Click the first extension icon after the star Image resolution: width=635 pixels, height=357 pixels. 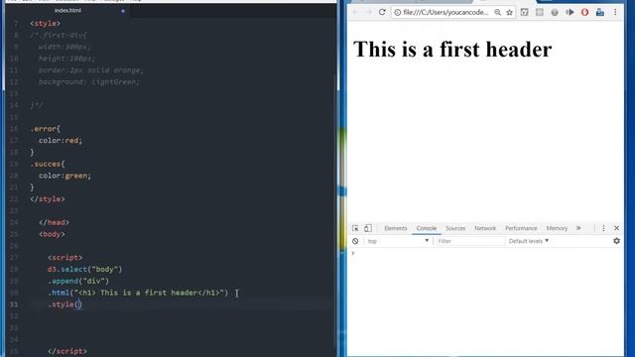(x=525, y=13)
